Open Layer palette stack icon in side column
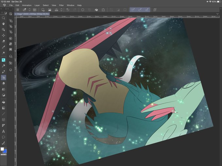Screen dimensions: 222x166 click(11, 70)
